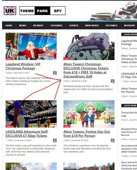
Task: Open sidebar 'Legoland Win... Package' offer link
Action: click(x=129, y=42)
